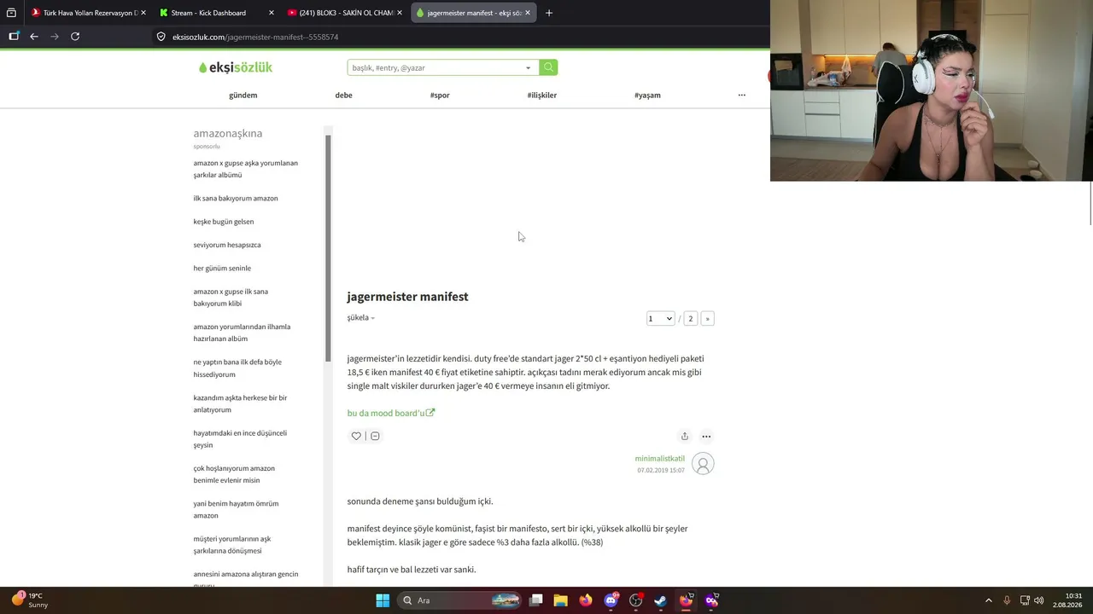Click the entry timestamp 07.02.2019 15:07
The height and width of the screenshot is (614, 1093).
click(661, 471)
